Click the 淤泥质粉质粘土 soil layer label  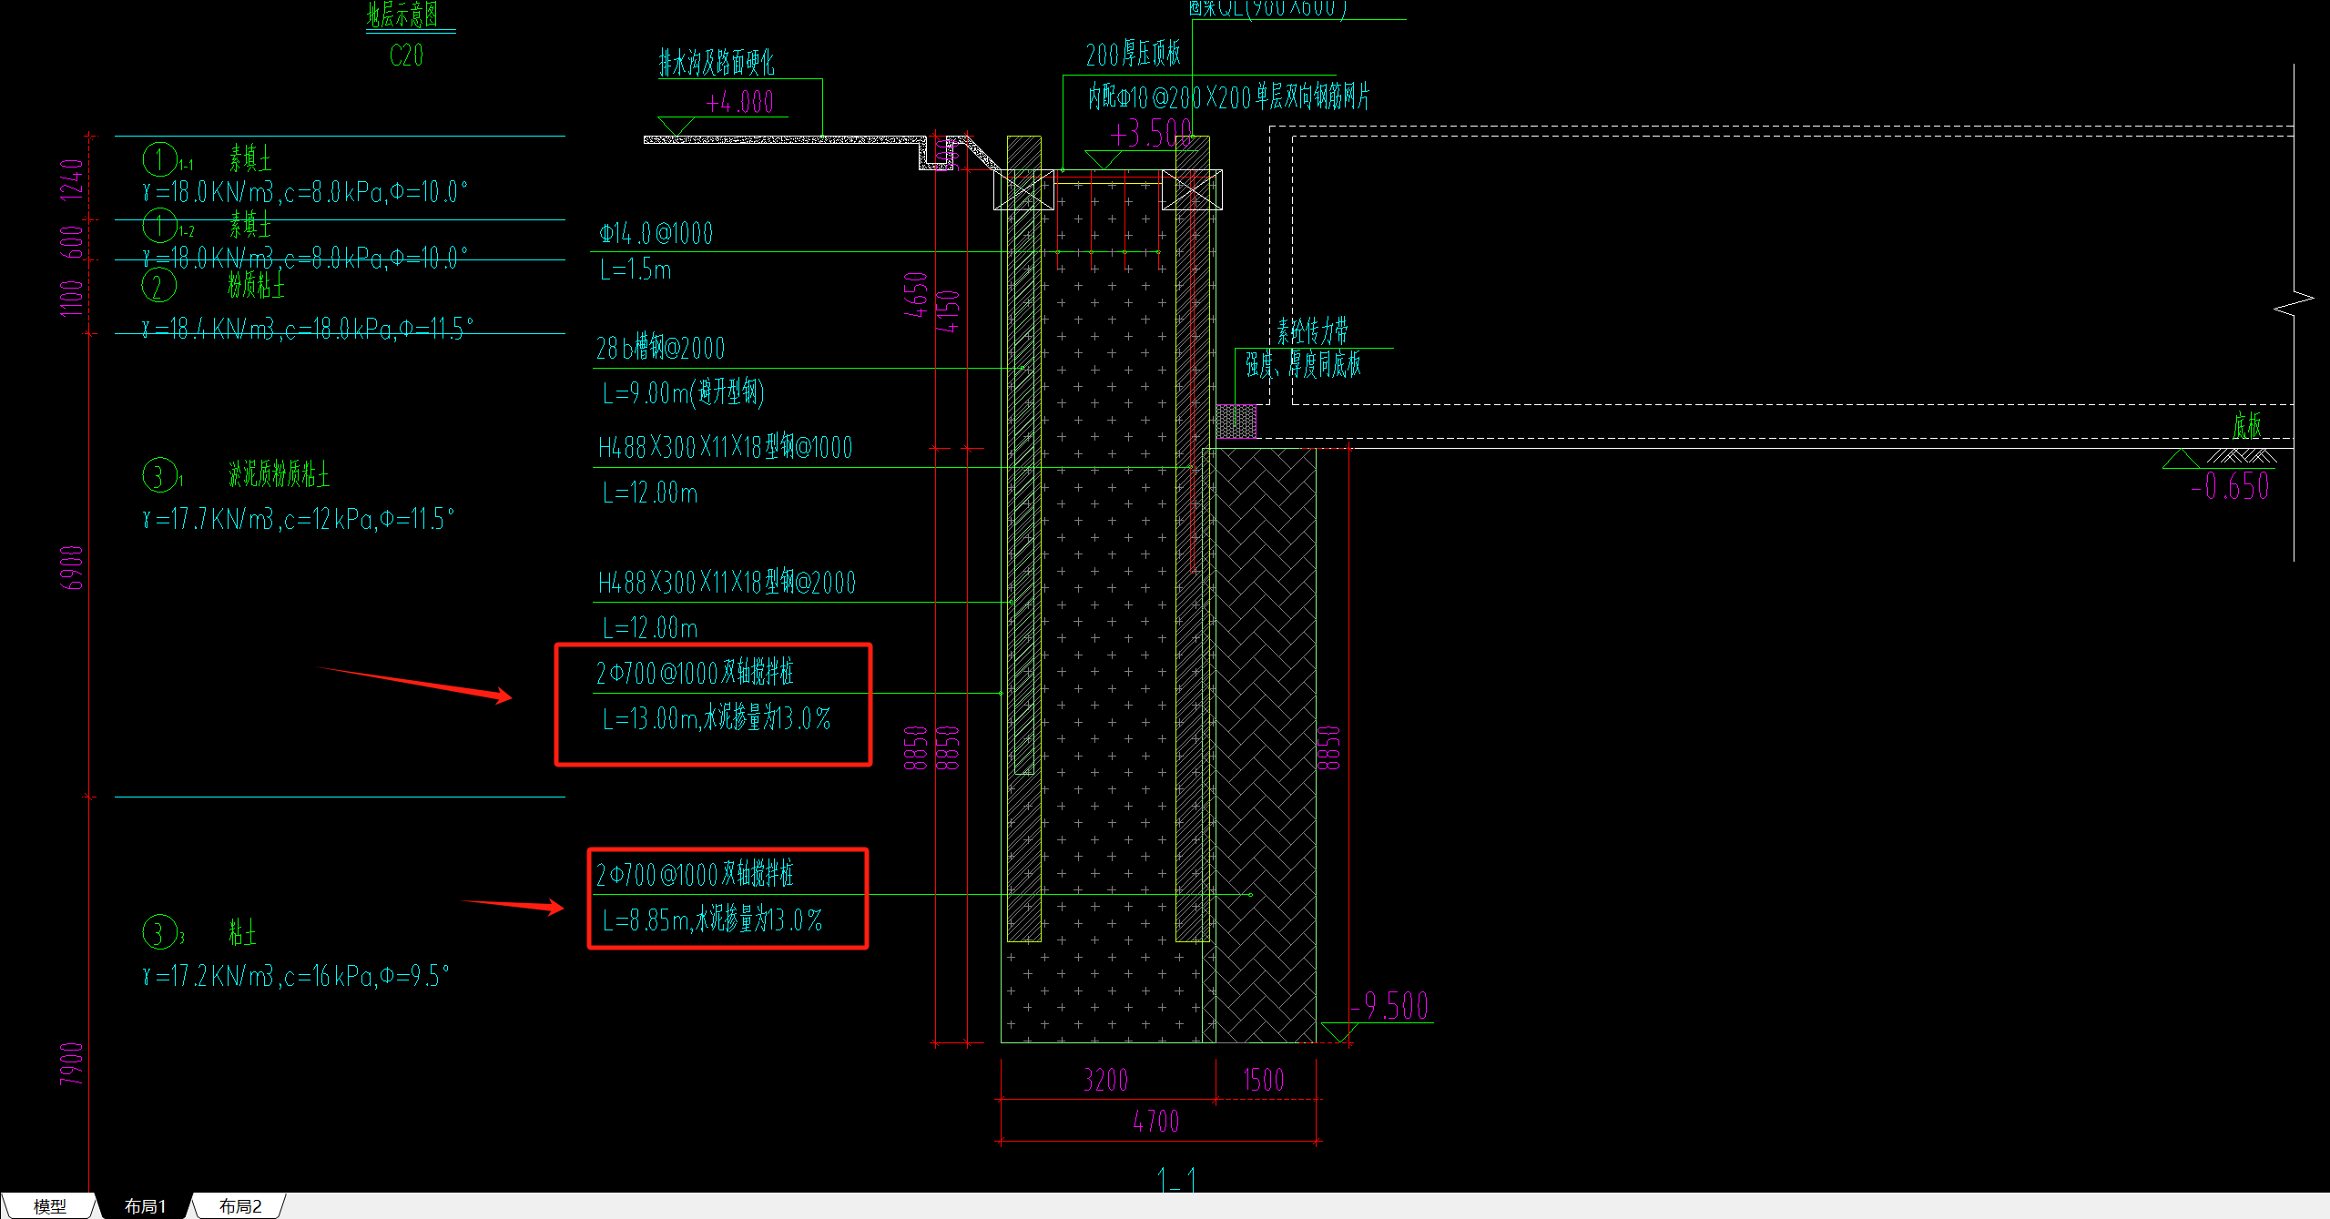click(x=279, y=474)
